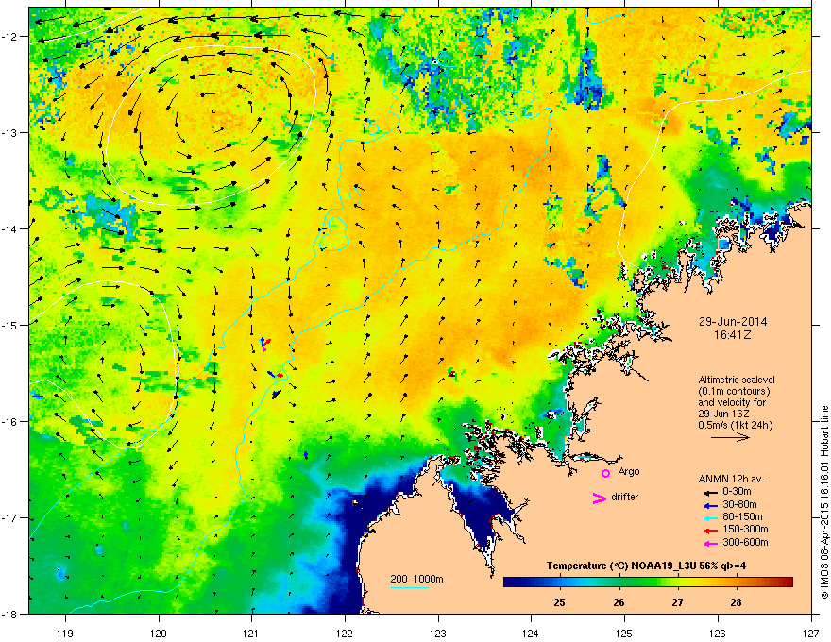Click the black 0-30m arrow legend symbol
Viewport: 831px width, 642px height.
click(x=711, y=492)
